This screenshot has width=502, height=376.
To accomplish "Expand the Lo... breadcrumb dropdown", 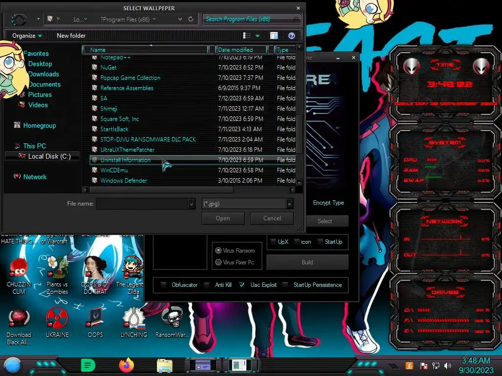I will (x=85, y=19).
